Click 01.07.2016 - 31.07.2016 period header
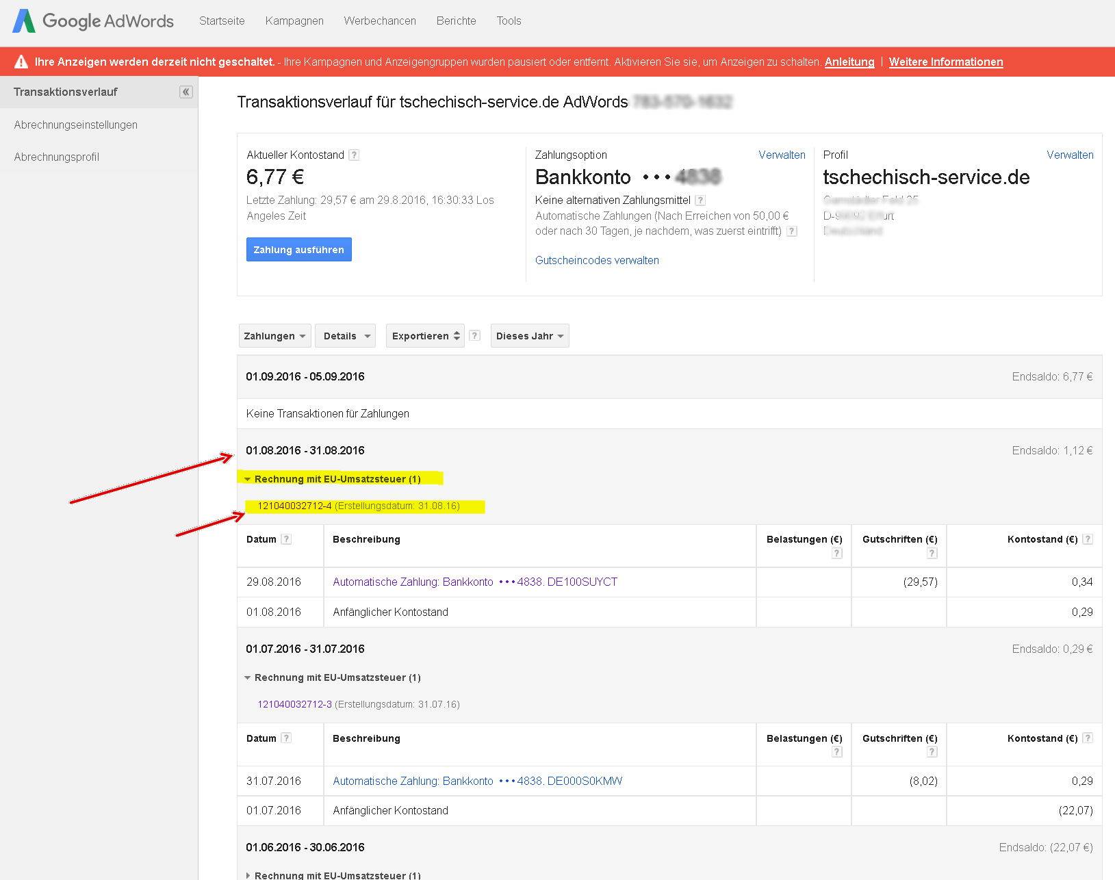1115x880 pixels. (305, 649)
